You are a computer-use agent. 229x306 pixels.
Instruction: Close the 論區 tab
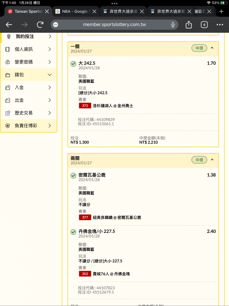pyautogui.click(x=209, y=12)
